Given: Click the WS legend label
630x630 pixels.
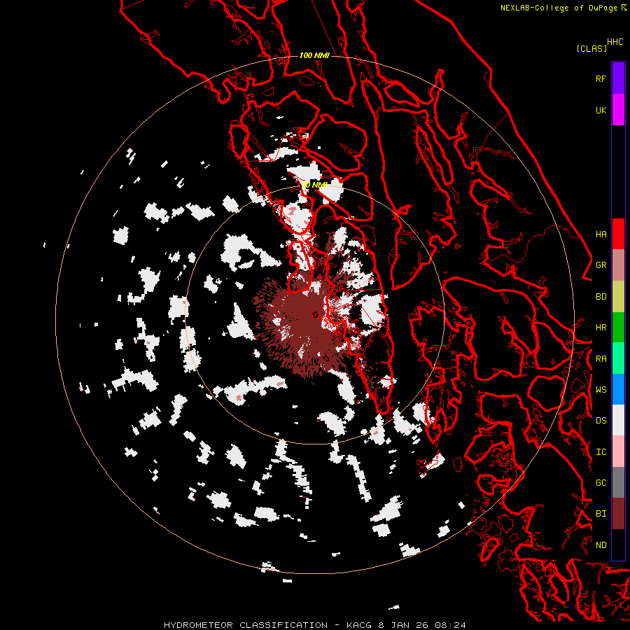Looking at the screenshot, I should pyautogui.click(x=601, y=390).
